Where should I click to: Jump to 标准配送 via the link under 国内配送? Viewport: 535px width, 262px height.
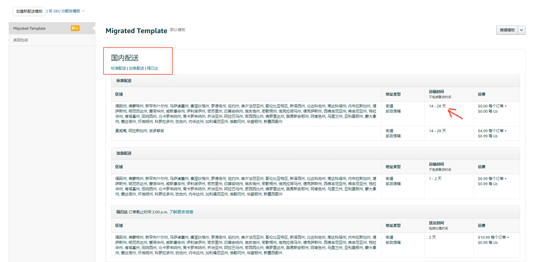pos(118,68)
